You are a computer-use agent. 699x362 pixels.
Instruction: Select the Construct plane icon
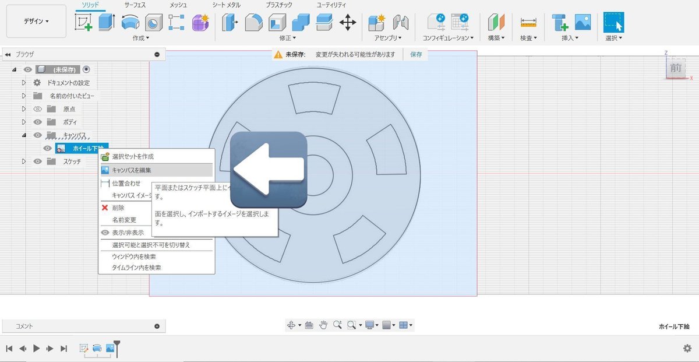[x=496, y=23]
